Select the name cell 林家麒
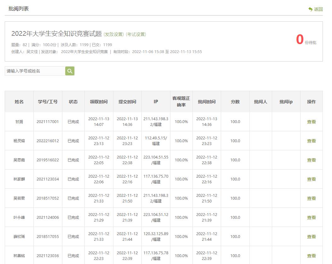 tap(19, 179)
